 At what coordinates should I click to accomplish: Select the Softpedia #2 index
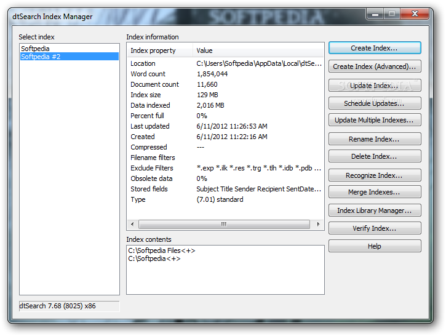click(x=70, y=57)
